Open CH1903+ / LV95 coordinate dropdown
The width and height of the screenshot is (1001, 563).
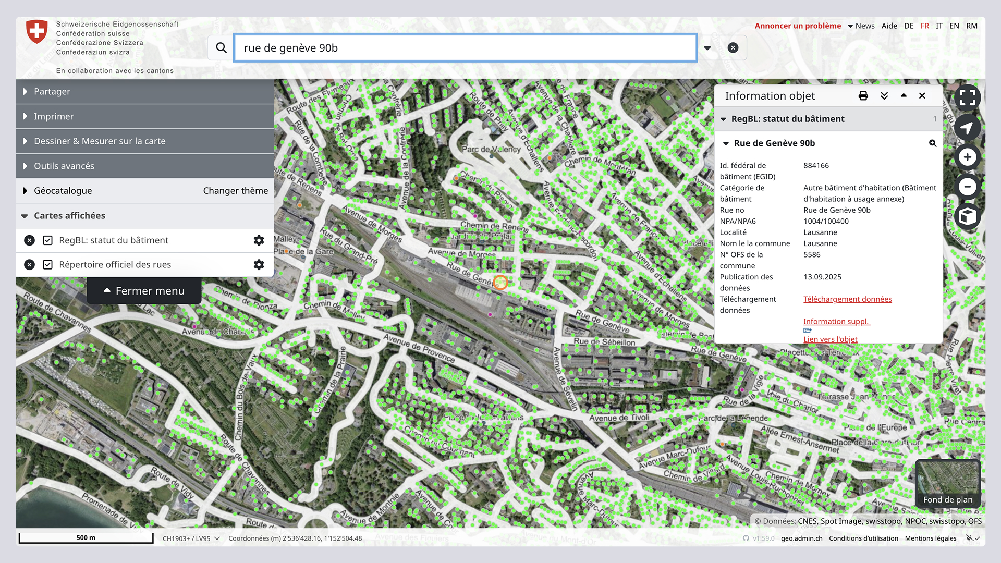[x=191, y=538]
